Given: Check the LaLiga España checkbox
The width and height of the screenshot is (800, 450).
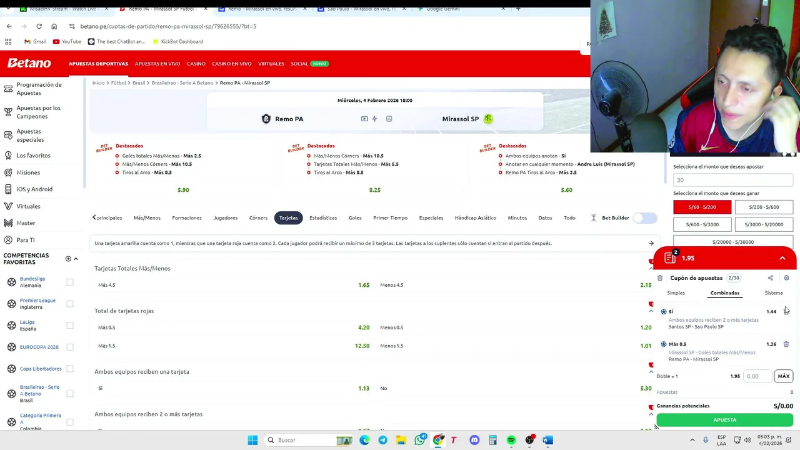Looking at the screenshot, I should [70, 325].
